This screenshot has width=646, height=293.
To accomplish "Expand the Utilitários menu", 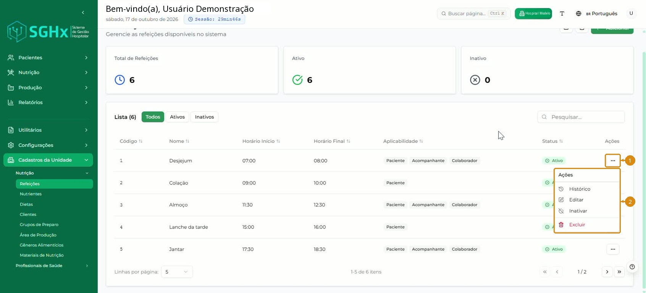I will (48, 130).
